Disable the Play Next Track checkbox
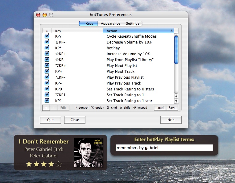235x183 pixels. pyautogui.click(x=47, y=71)
